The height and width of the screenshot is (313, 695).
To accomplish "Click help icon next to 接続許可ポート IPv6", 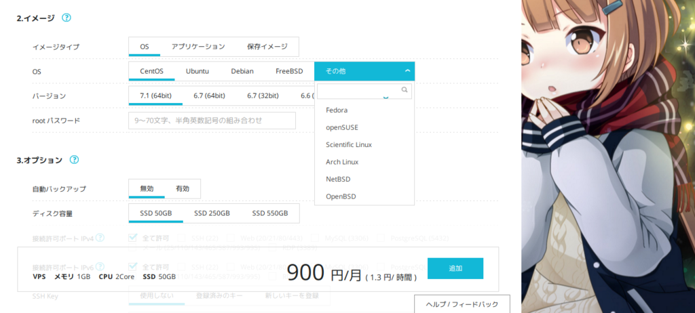I will [x=100, y=266].
